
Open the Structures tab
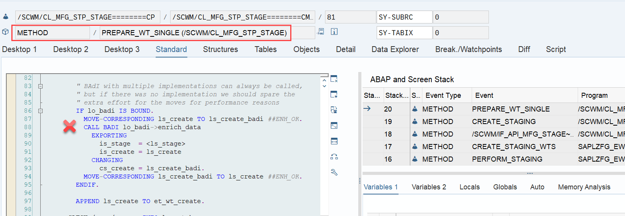point(221,49)
